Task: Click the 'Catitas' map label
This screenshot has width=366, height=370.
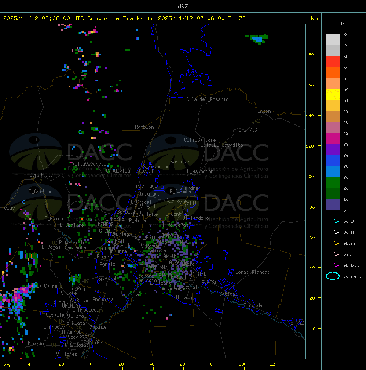Action: pos(228,294)
